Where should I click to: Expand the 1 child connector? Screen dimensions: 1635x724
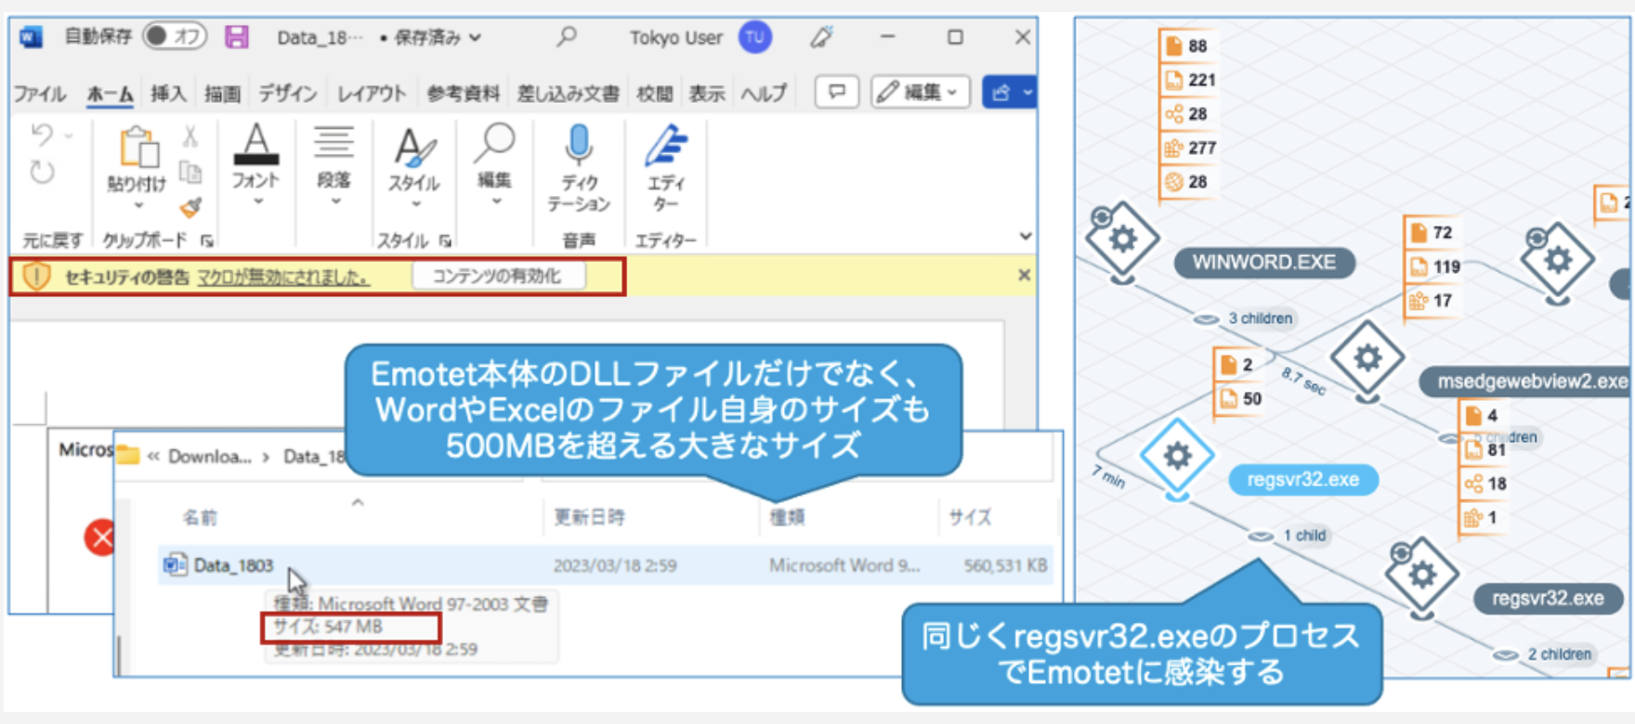tap(1289, 536)
